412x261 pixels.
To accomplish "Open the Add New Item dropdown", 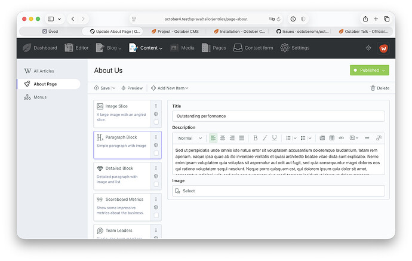I will (x=170, y=88).
